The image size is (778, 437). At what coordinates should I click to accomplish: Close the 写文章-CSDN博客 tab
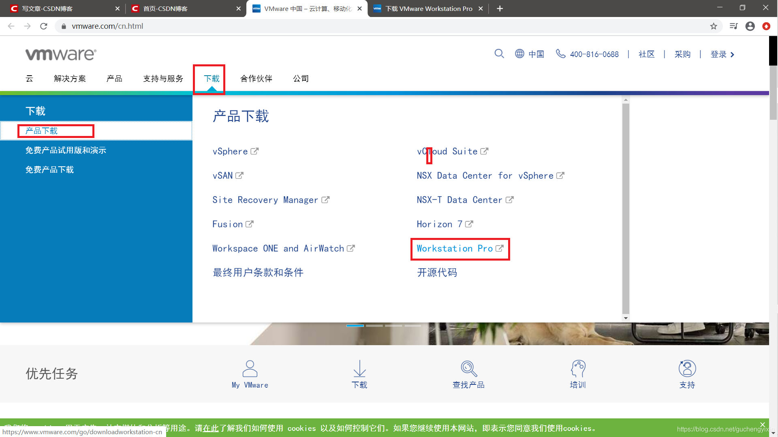tap(118, 8)
